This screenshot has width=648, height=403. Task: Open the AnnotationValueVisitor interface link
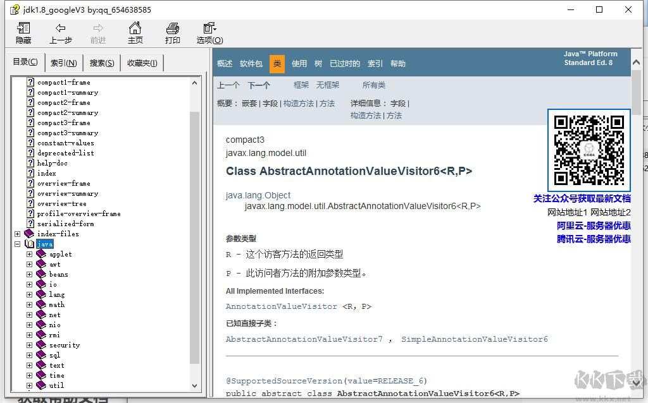click(282, 306)
